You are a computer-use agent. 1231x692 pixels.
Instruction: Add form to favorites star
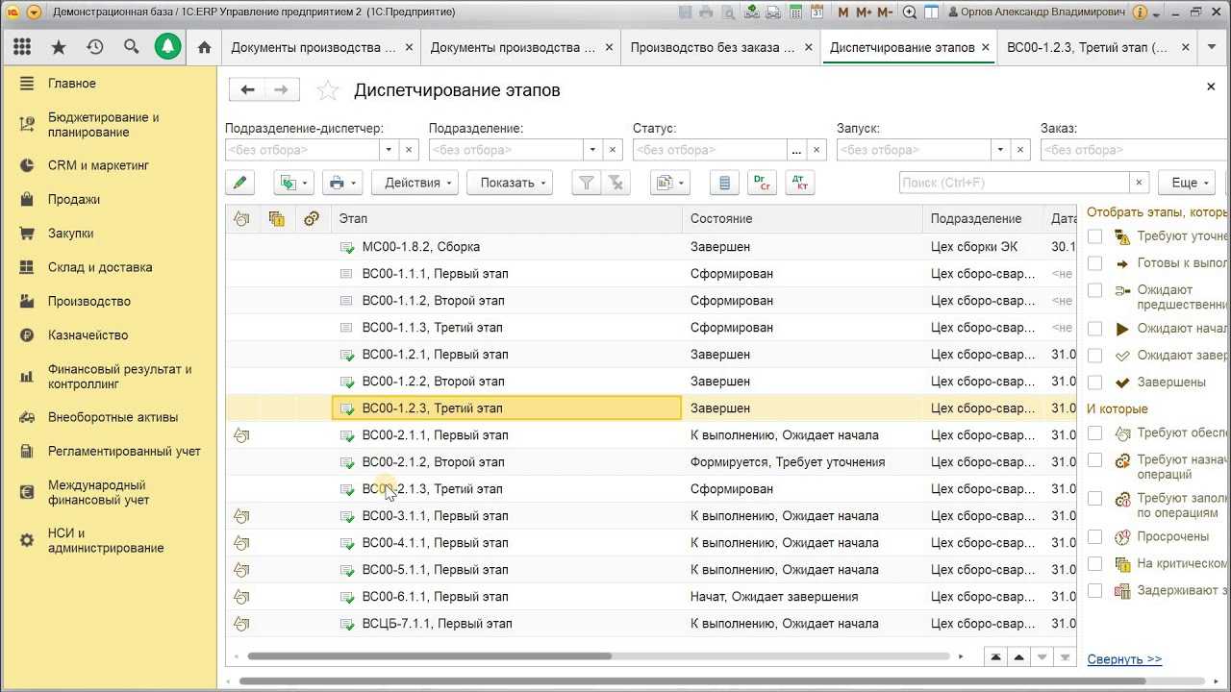(x=328, y=90)
